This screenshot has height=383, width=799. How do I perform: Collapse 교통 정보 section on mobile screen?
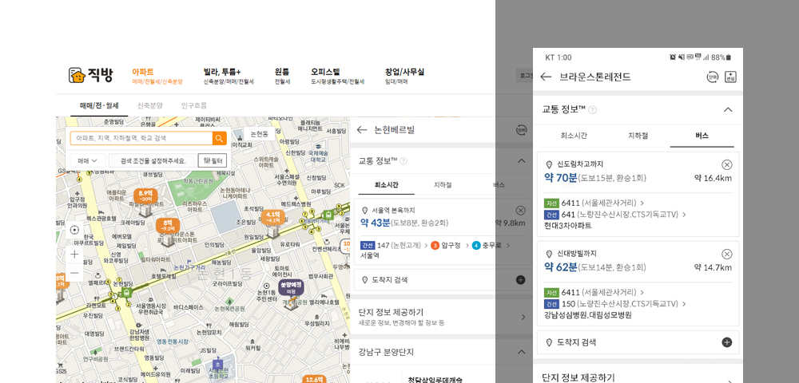(728, 110)
